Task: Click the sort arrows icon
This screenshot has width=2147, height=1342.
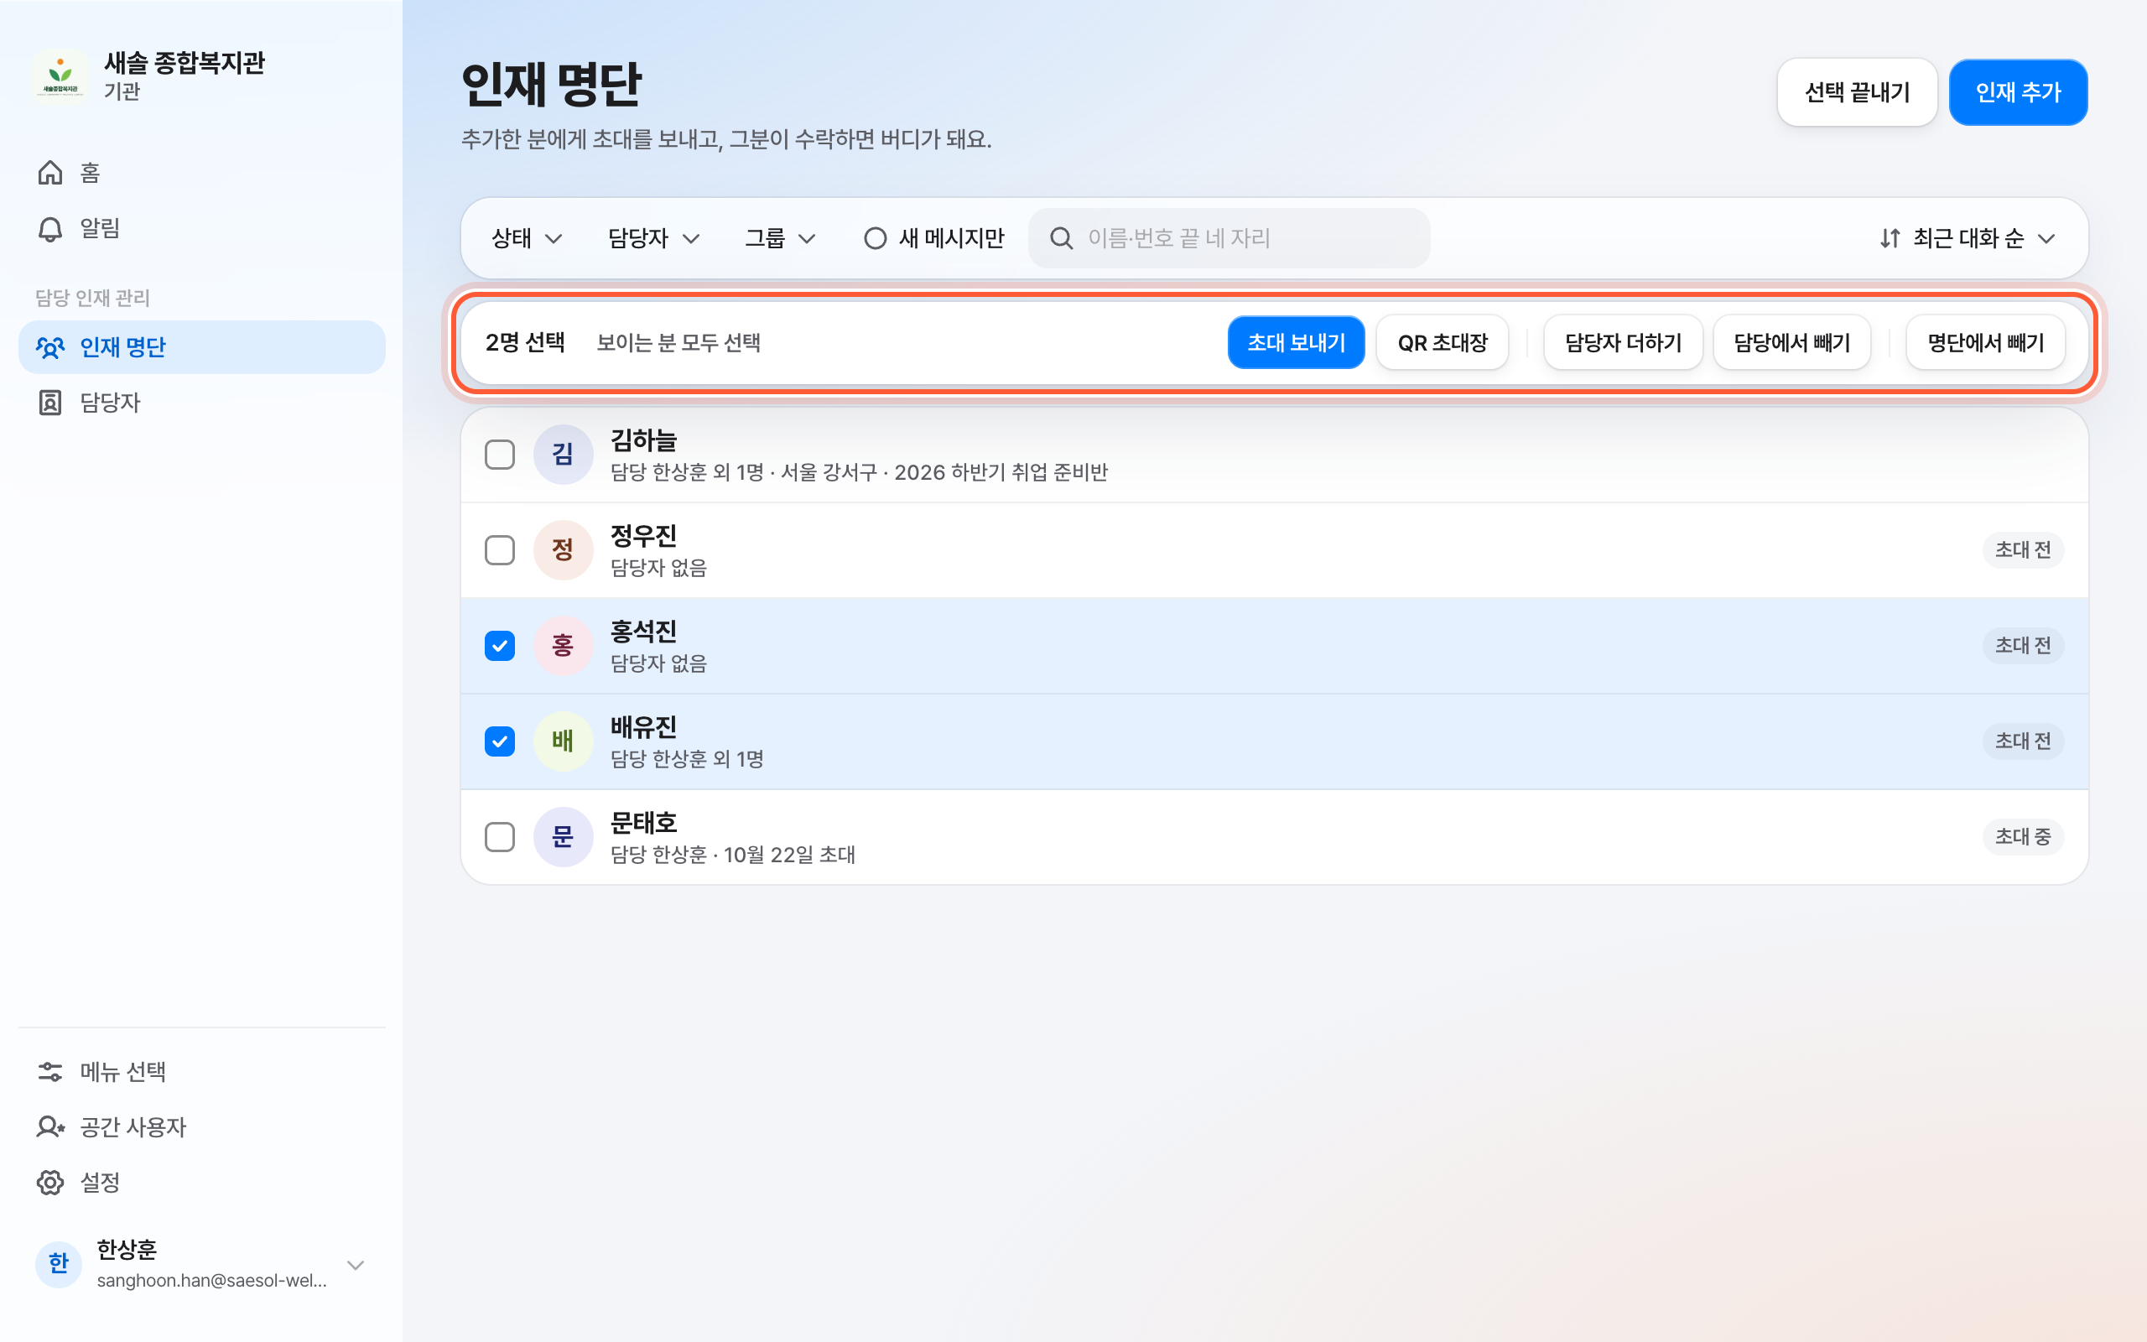Action: (x=1890, y=238)
